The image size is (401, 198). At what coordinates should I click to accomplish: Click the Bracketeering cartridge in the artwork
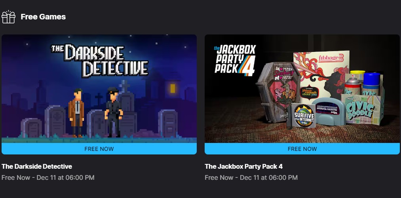point(328,111)
